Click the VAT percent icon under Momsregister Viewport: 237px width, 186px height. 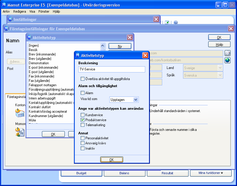tap(20, 132)
